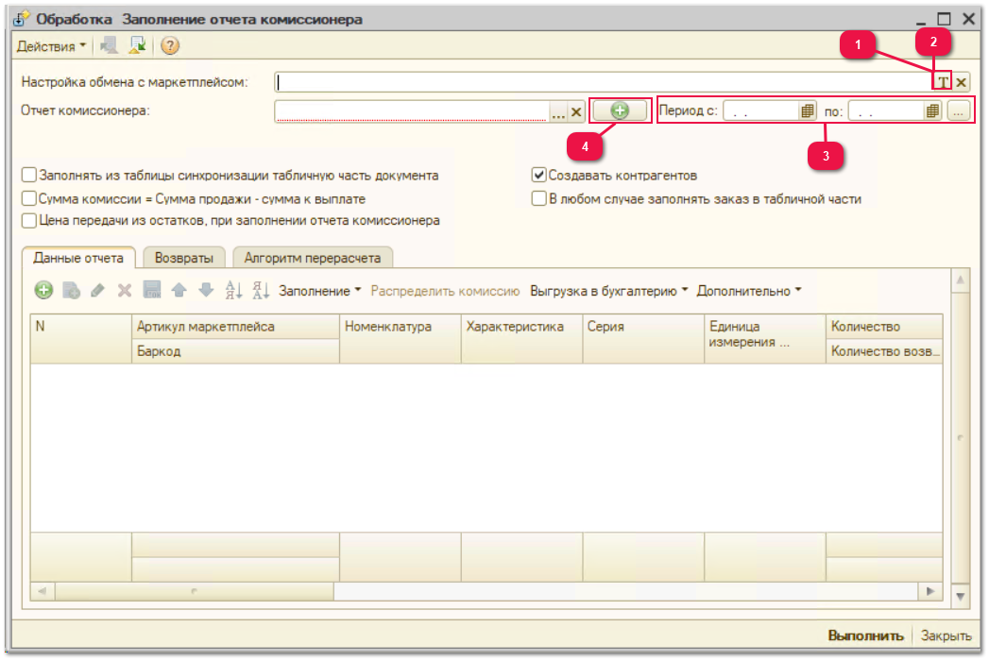This screenshot has width=989, height=661.
Task: Open selection ellipsis for Отчет комиссионера
Action: click(x=558, y=111)
